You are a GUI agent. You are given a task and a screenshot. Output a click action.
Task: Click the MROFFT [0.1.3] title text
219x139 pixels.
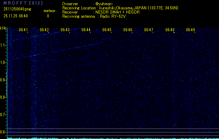coord(18,3)
